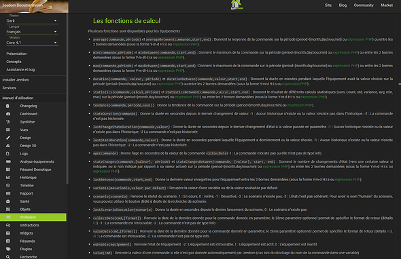The width and height of the screenshot is (401, 259).
Task: Click the Timeline clock icon
Action: pyautogui.click(x=8, y=185)
